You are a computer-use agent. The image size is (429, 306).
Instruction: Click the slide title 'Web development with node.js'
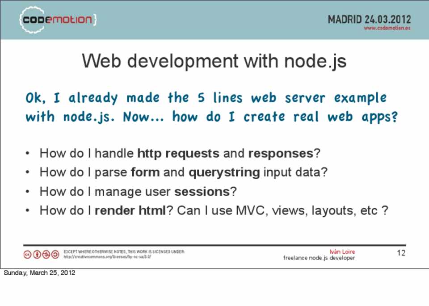tap(214, 61)
